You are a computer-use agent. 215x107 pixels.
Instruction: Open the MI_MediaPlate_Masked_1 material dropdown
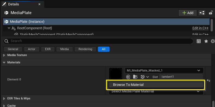click(164, 70)
